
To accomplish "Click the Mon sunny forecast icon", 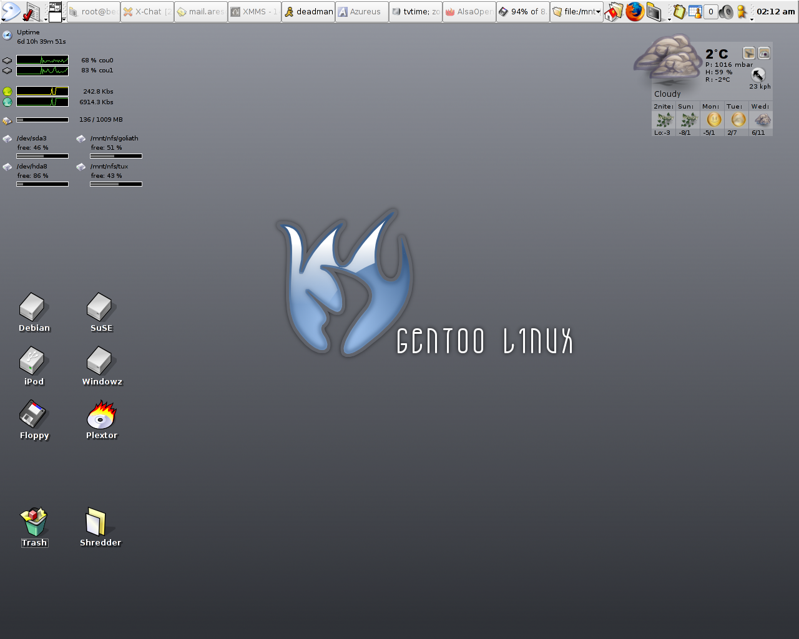I will (x=714, y=120).
